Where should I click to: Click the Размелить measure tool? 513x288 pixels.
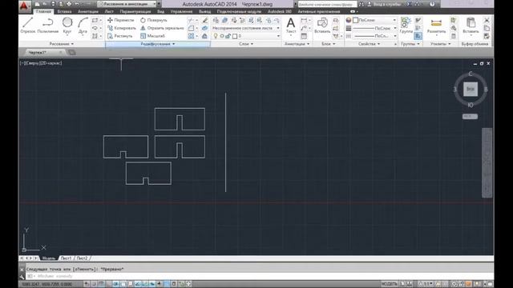click(x=436, y=26)
